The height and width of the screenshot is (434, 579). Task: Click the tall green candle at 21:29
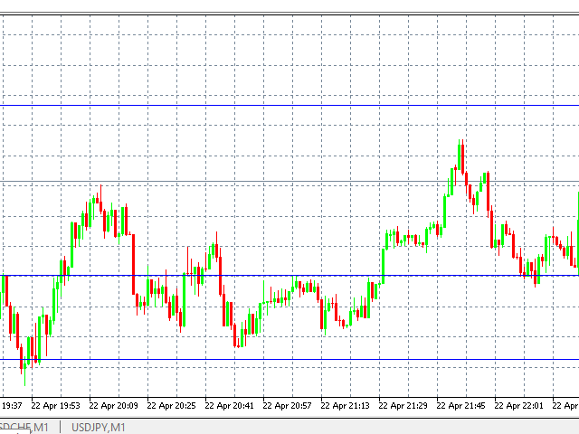(x=384, y=266)
